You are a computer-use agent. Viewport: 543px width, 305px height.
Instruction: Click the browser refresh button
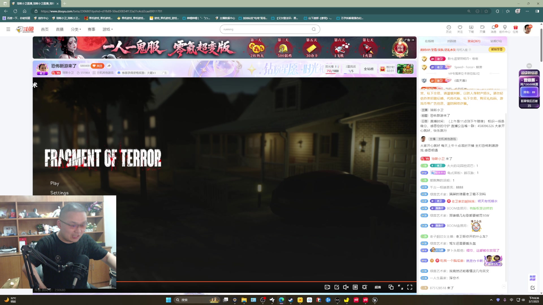15,11
